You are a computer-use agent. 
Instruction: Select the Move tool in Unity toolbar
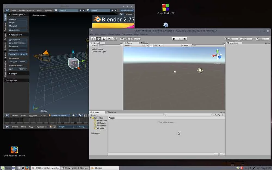(99, 39)
